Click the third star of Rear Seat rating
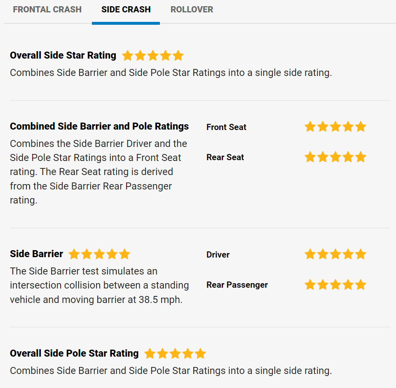Image resolution: width=396 pixels, height=388 pixels. coord(335,157)
